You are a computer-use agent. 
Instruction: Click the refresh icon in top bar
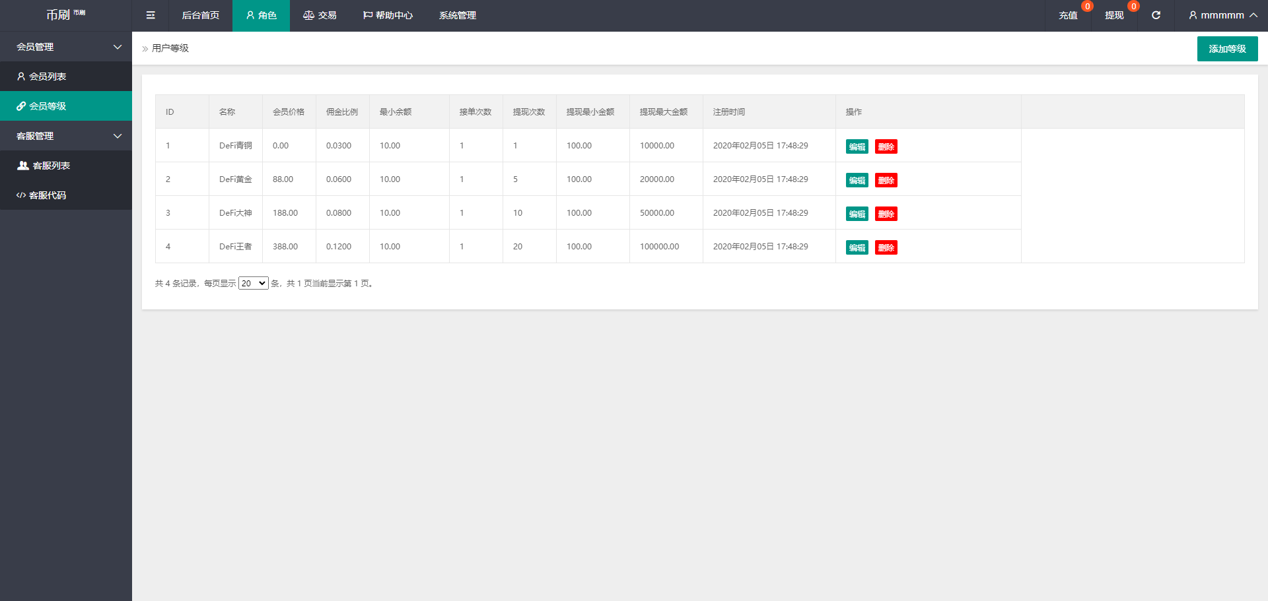point(1156,15)
